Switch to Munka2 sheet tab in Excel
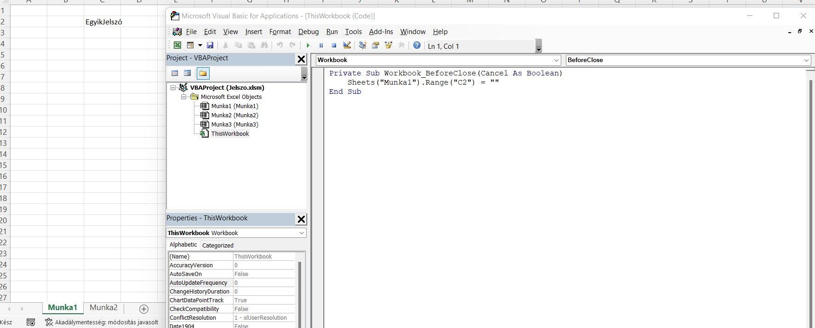Viewport: 815px width, 328px height. point(103,307)
